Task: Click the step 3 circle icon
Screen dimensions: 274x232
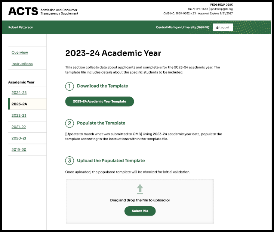Action: [70, 161]
